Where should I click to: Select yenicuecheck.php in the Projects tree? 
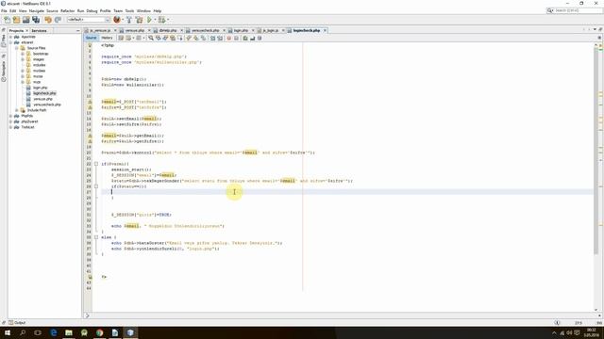(x=46, y=105)
